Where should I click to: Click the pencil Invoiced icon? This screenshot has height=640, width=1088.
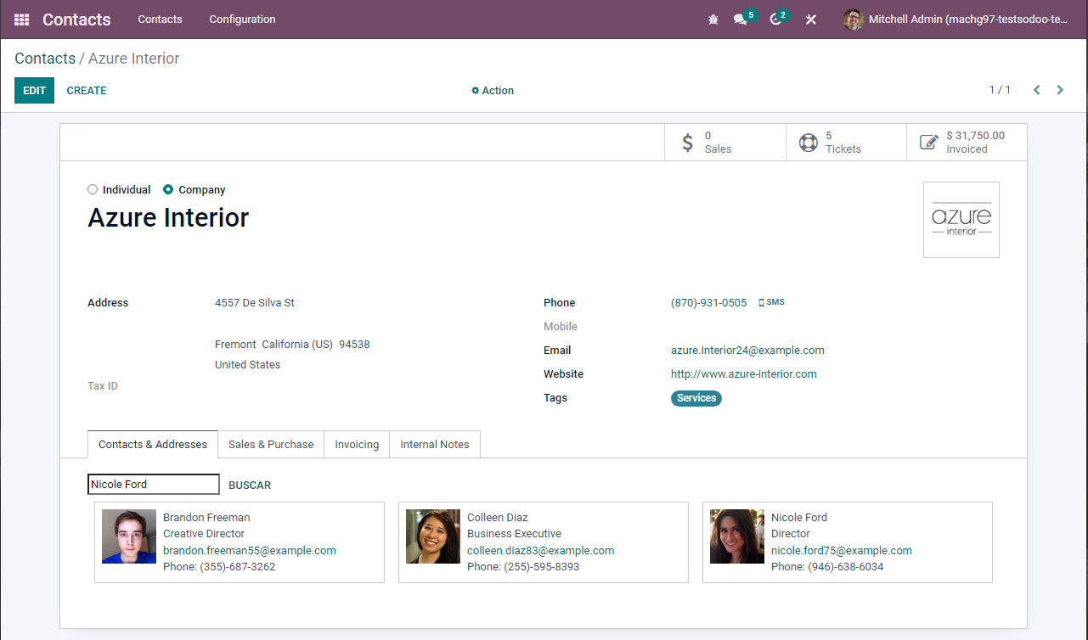pyautogui.click(x=929, y=143)
